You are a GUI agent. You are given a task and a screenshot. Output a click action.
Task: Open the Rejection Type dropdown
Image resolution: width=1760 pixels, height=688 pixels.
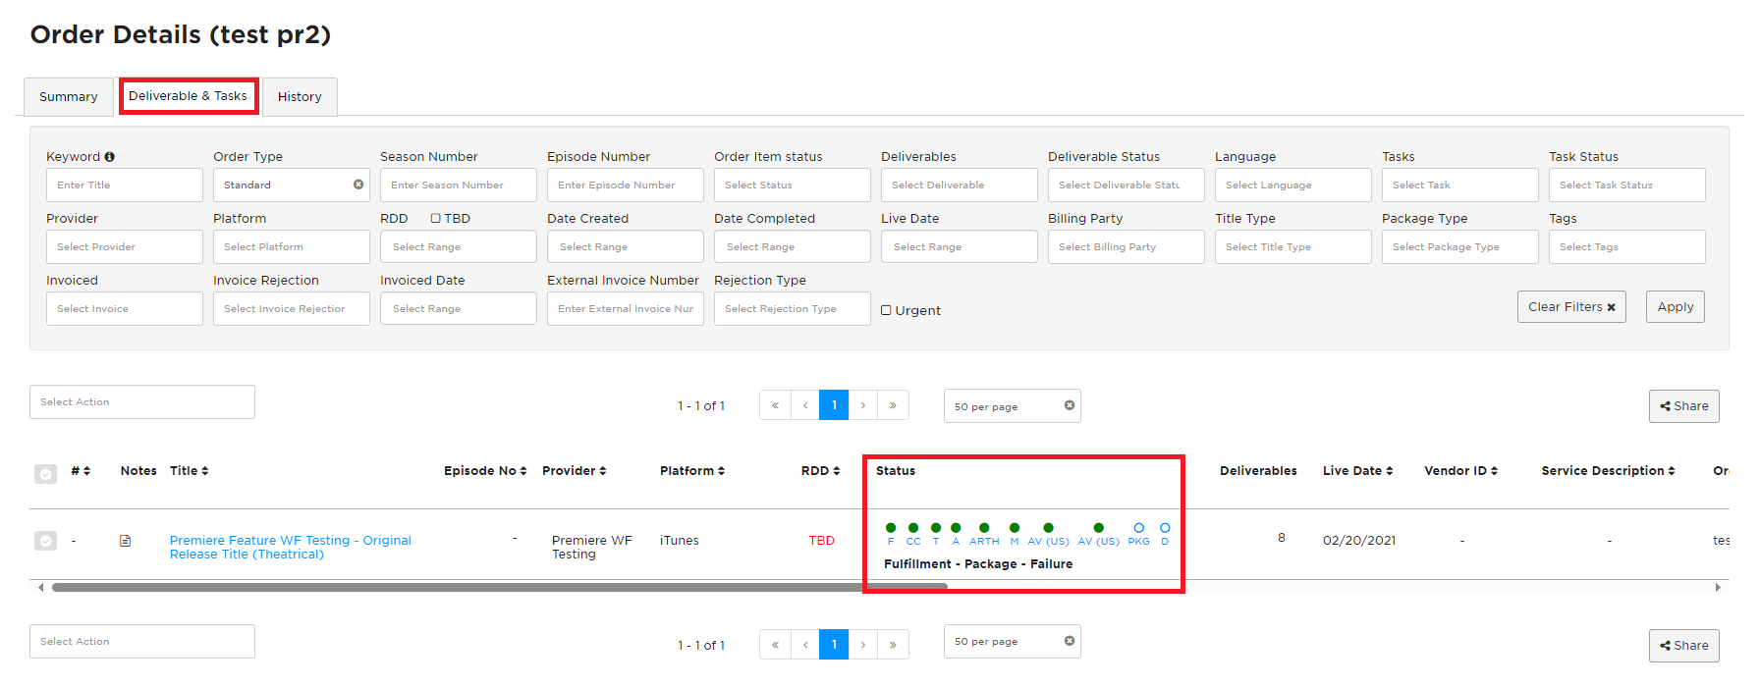tap(792, 308)
